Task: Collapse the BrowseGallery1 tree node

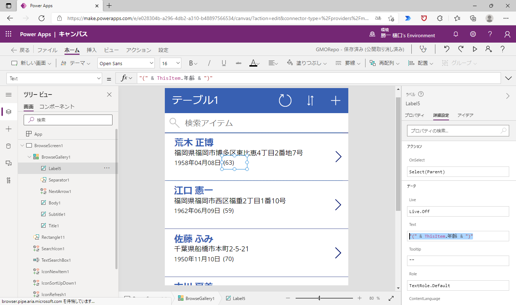Action: 29,157
